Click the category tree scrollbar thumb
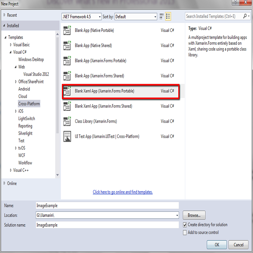The height and width of the screenshot is (253, 253). (x=58, y=85)
